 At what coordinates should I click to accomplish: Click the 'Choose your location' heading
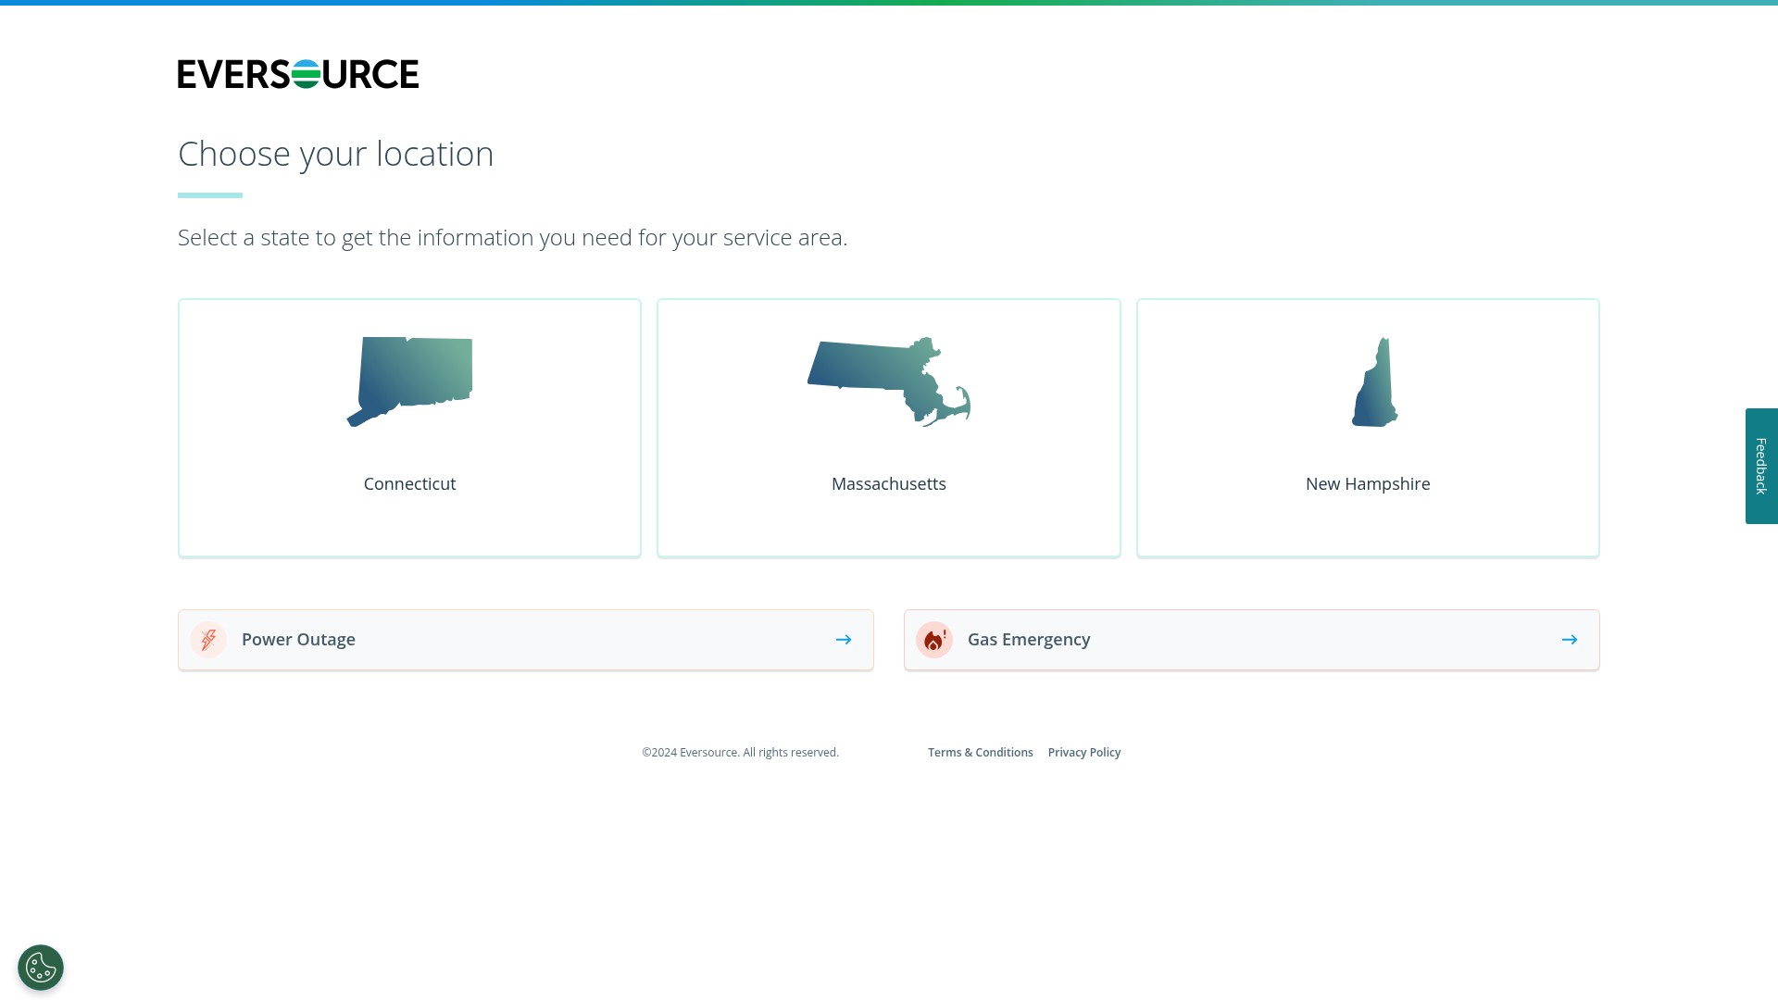point(336,154)
